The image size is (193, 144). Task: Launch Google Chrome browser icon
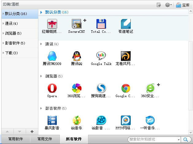point(125,88)
